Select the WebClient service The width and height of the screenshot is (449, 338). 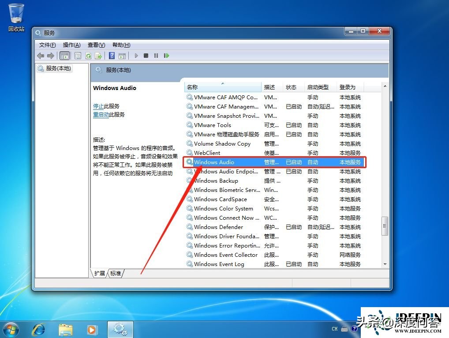(274, 153)
